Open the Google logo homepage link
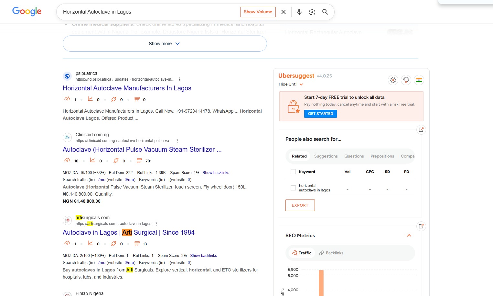 (27, 11)
